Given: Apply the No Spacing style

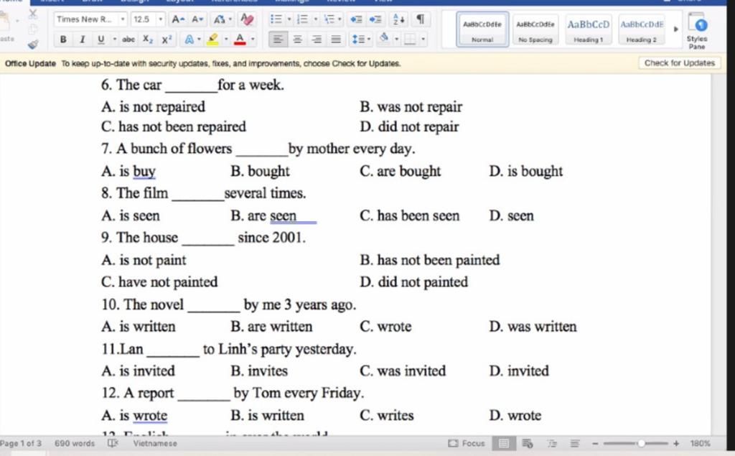Looking at the screenshot, I should tap(535, 29).
